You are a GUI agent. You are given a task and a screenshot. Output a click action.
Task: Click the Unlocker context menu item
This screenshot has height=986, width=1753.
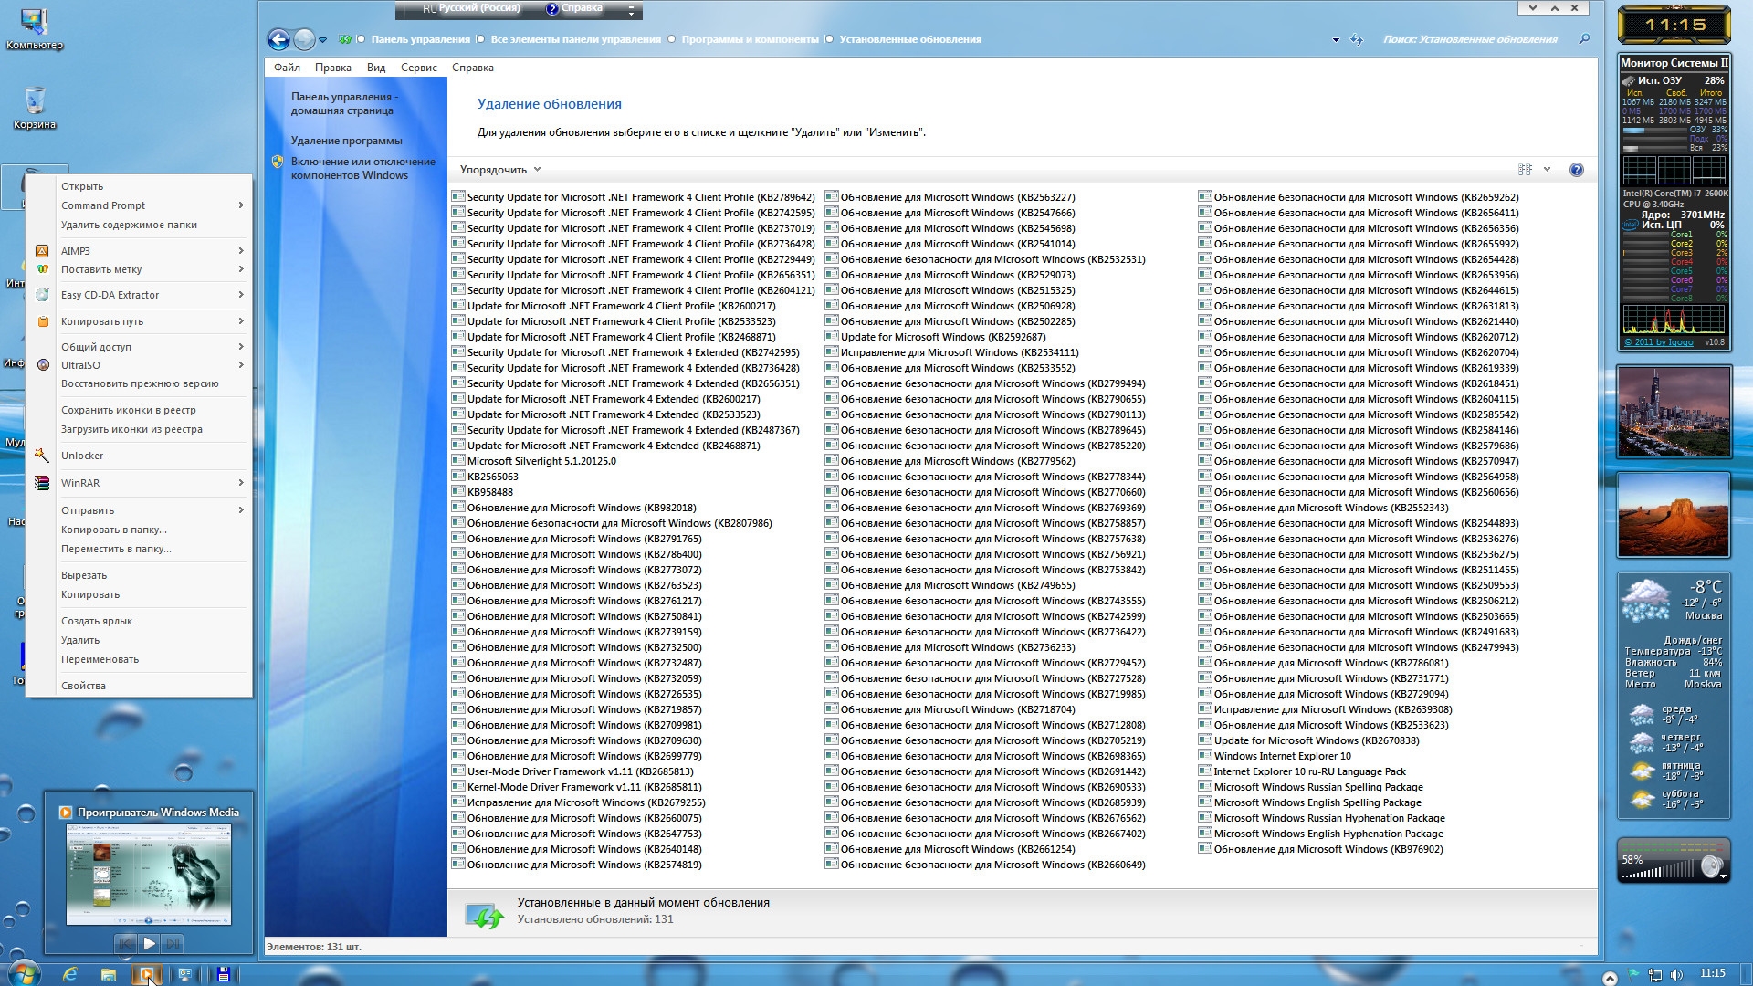[80, 455]
